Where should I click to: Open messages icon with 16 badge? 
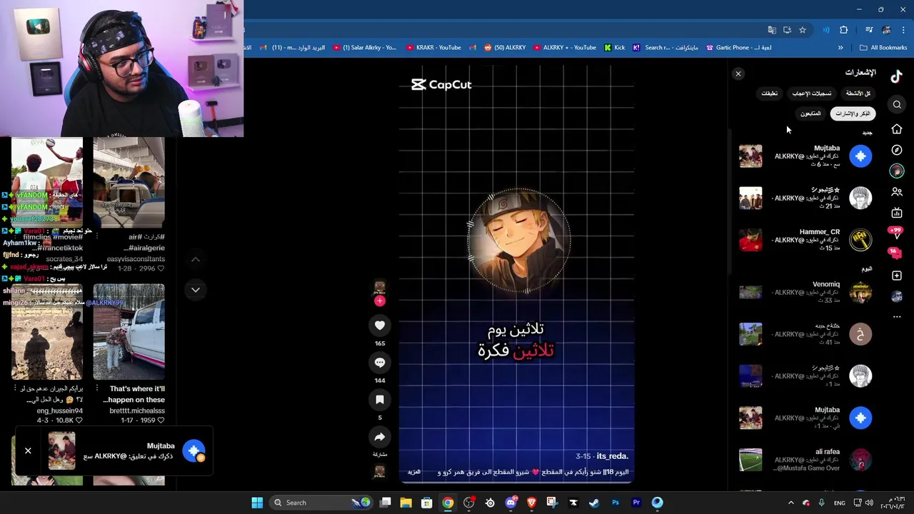(894, 253)
